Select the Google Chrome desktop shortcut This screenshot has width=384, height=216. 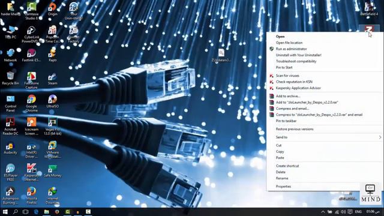tap(32, 103)
